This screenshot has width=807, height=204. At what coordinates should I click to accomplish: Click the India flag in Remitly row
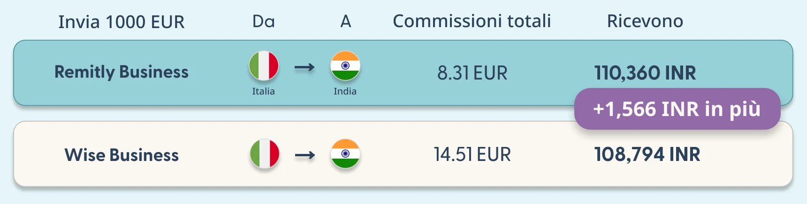[x=345, y=66]
